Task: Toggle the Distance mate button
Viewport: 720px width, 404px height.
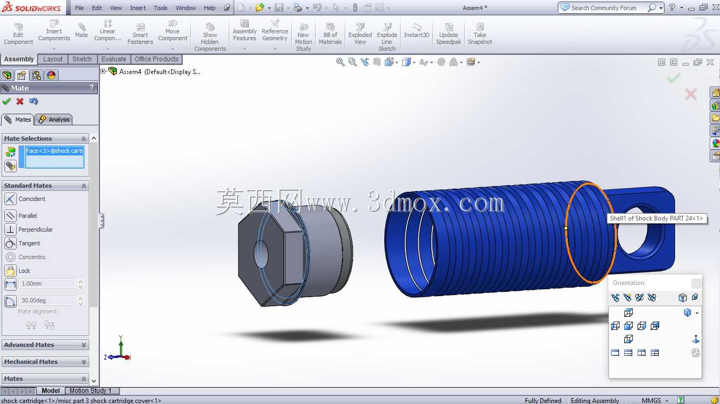Action: 11,284
